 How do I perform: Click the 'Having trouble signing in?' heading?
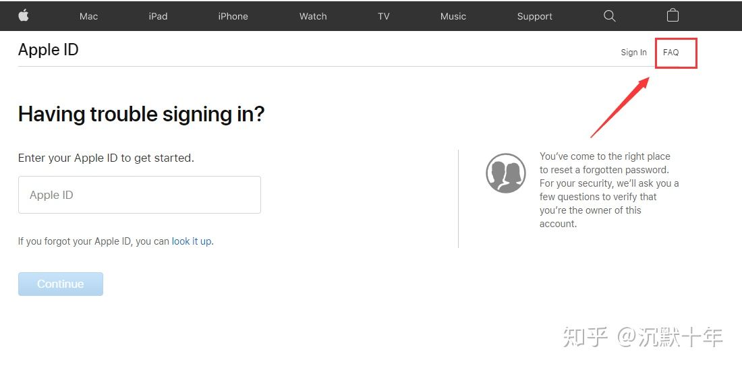141,114
